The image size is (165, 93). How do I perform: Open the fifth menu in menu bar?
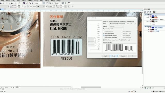coord(24,1)
